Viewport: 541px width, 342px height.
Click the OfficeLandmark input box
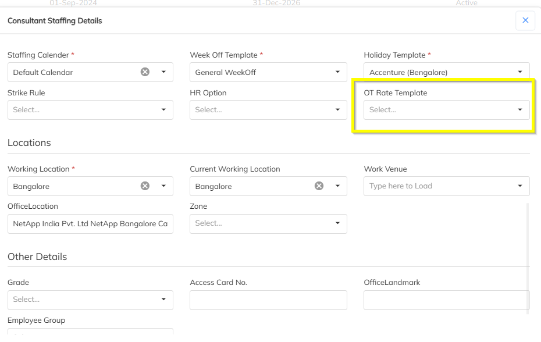point(446,300)
